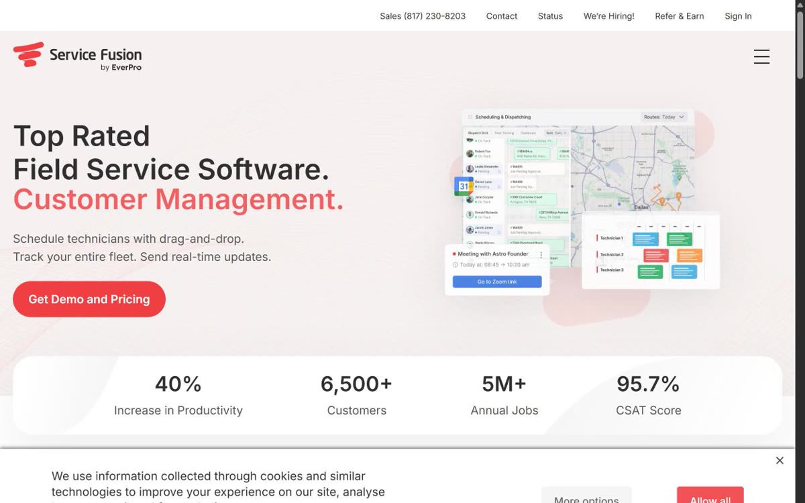The image size is (805, 503).
Task: Click Allow all cookies button
Action: pos(710,496)
